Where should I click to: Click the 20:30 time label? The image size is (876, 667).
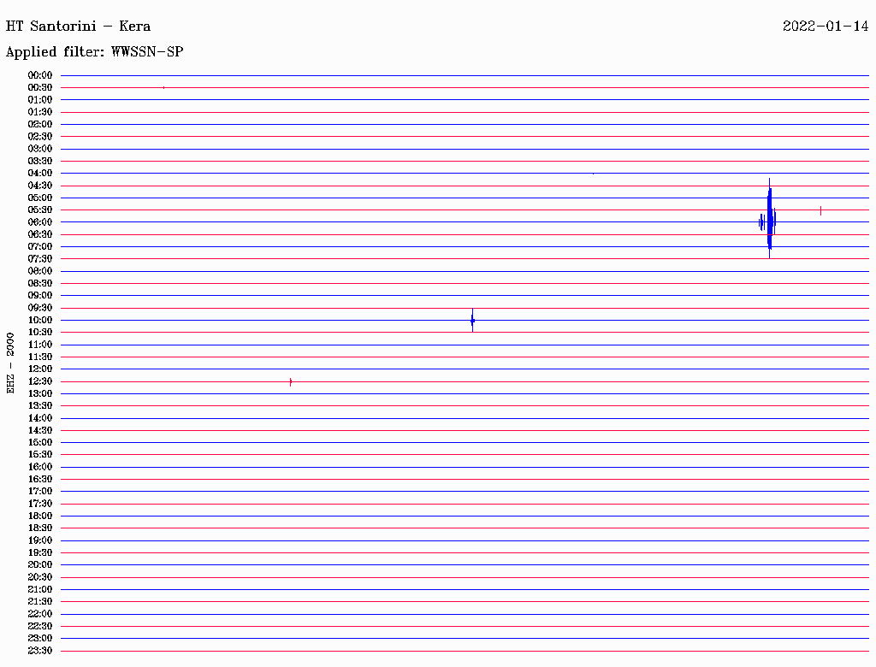click(40, 577)
